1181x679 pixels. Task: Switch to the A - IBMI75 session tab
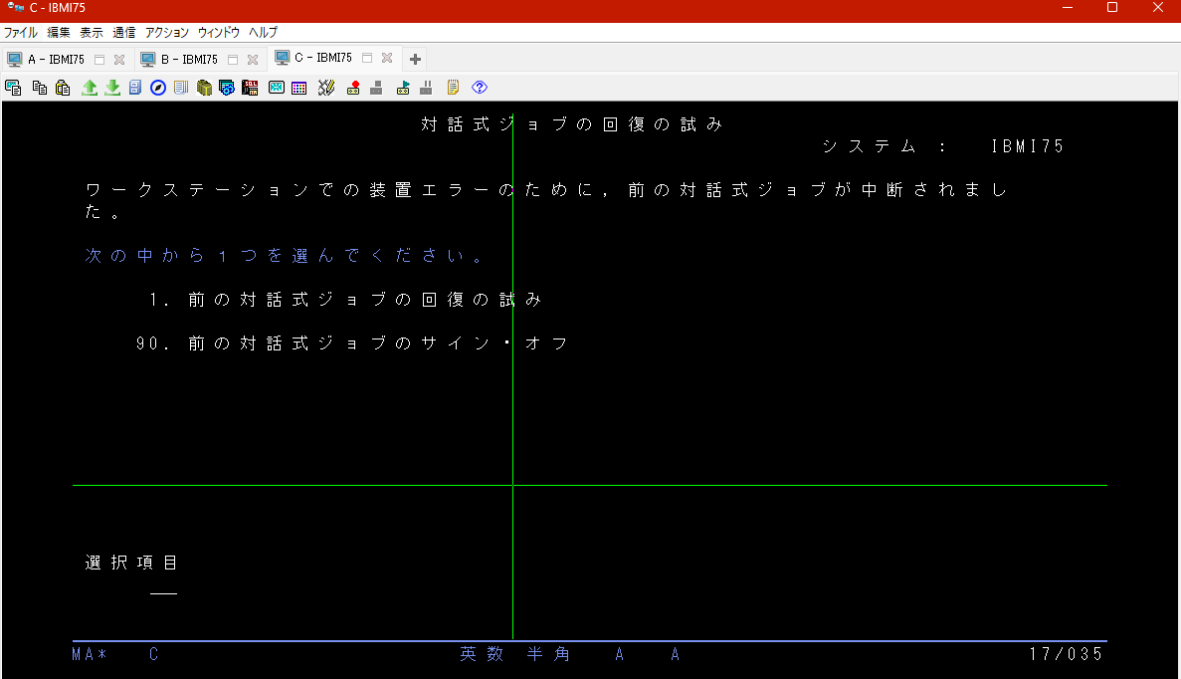pos(56,60)
